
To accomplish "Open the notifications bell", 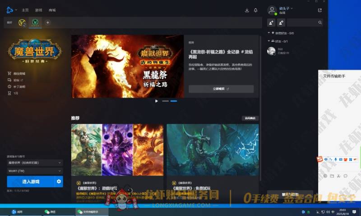I will tap(256, 10).
